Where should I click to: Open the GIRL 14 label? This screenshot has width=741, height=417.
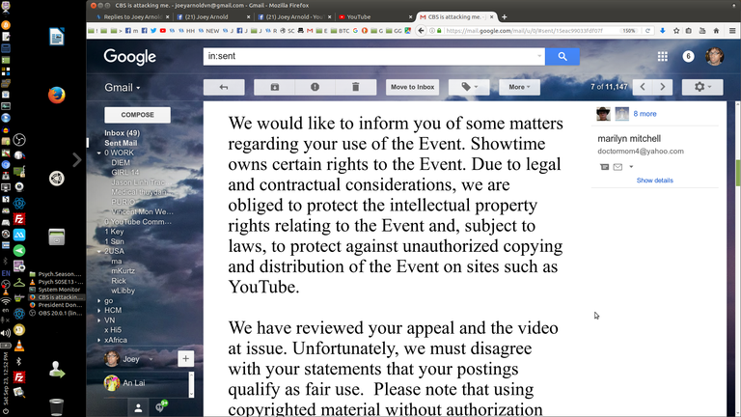pos(125,173)
